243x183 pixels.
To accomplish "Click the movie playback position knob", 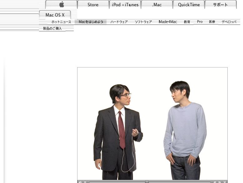I will coord(147,182).
